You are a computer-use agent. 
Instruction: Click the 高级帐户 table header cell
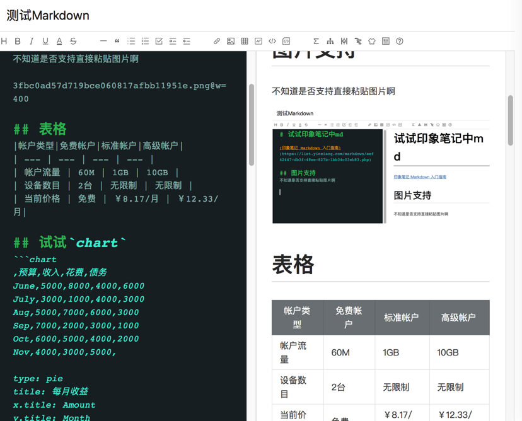tap(459, 318)
